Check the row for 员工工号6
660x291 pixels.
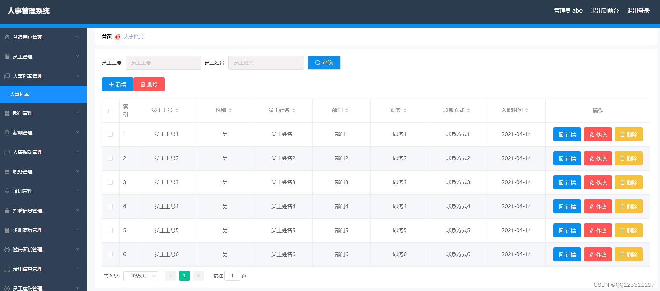(110, 254)
